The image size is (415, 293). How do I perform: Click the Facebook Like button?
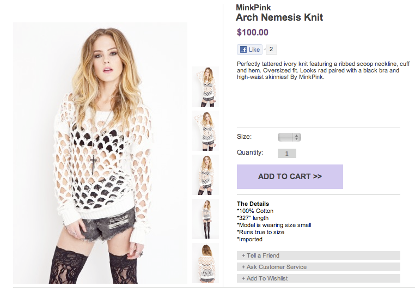click(249, 50)
